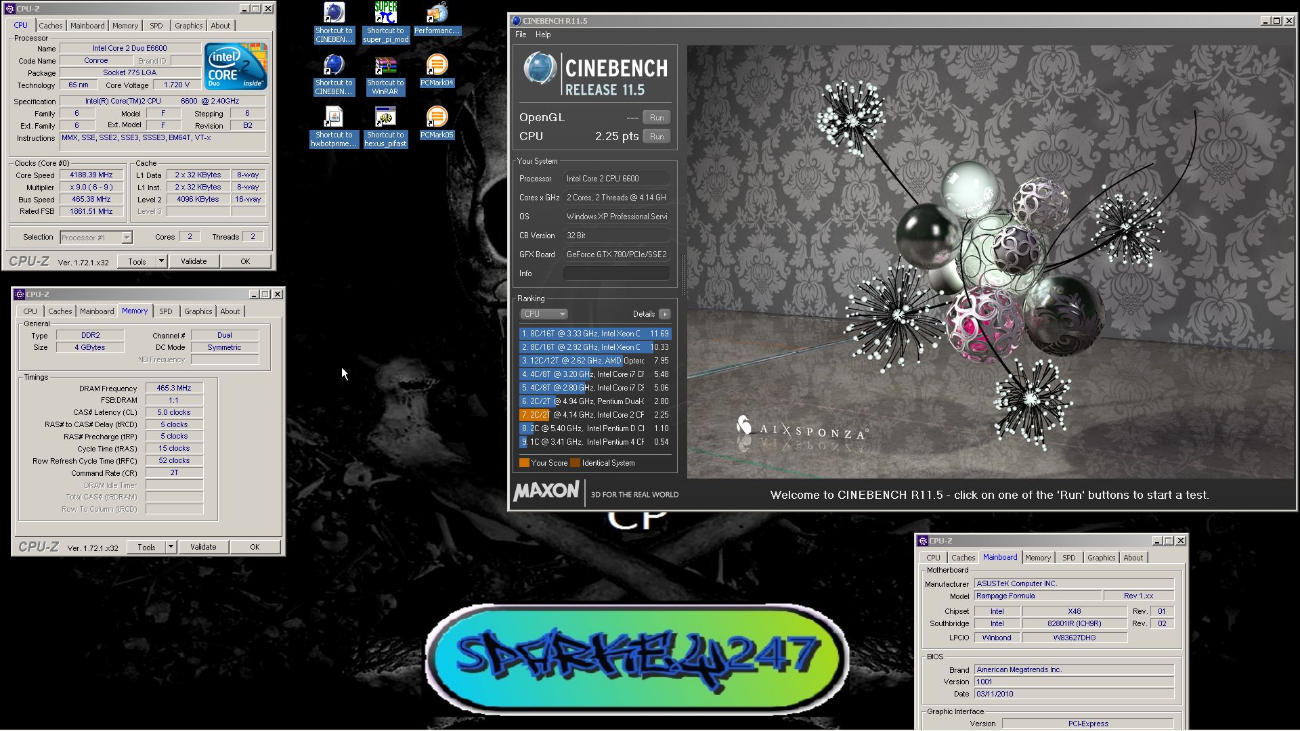Viewport: 1300px width, 731px height.
Task: Expand the Tools arrow in Memory CPU-Z window
Action: (171, 547)
